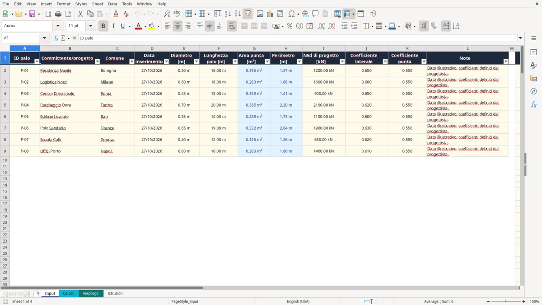Click the Export as PDF icon

click(48, 14)
